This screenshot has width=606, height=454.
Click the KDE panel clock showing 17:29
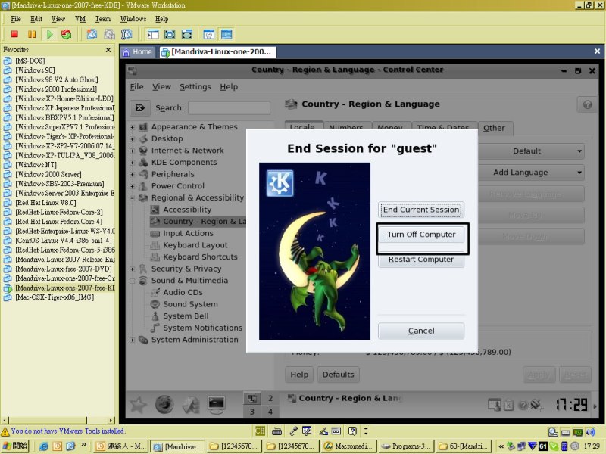(572, 405)
